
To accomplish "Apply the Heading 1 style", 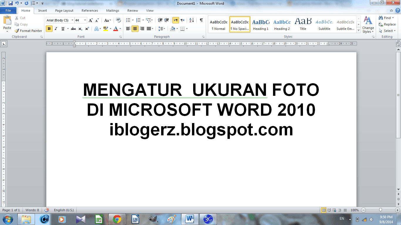I will point(261,24).
